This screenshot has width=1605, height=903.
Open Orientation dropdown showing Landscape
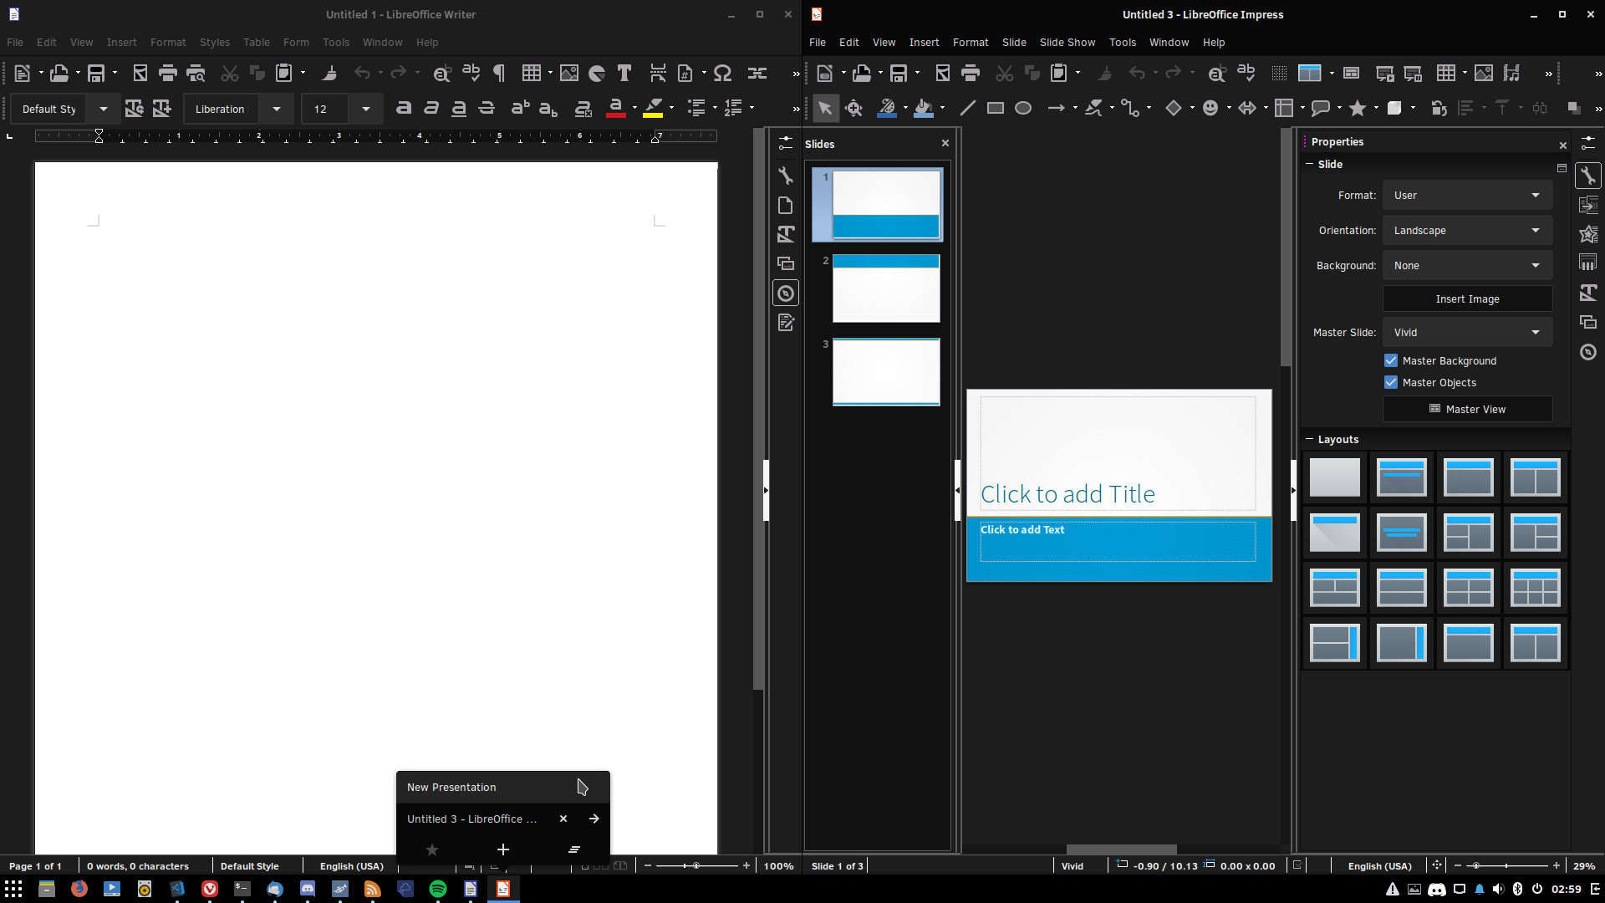(x=1467, y=231)
